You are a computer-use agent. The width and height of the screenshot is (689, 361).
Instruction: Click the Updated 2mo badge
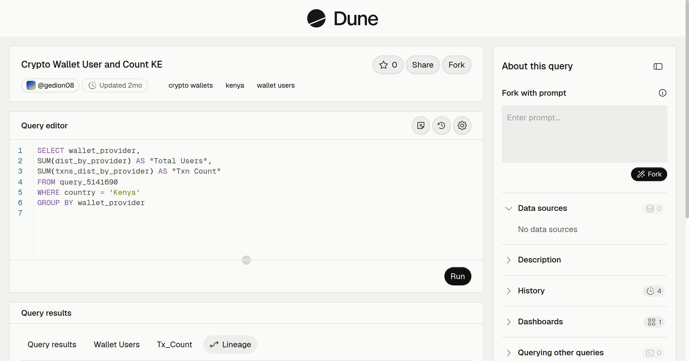point(115,85)
